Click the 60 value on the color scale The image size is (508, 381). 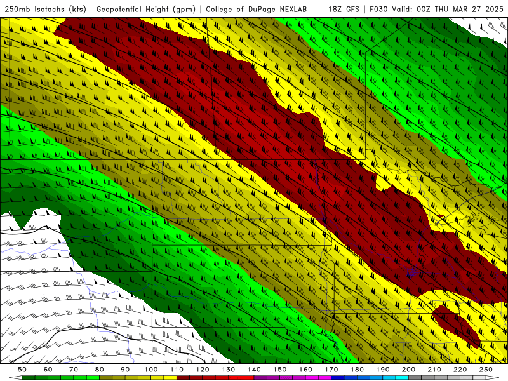click(x=48, y=370)
